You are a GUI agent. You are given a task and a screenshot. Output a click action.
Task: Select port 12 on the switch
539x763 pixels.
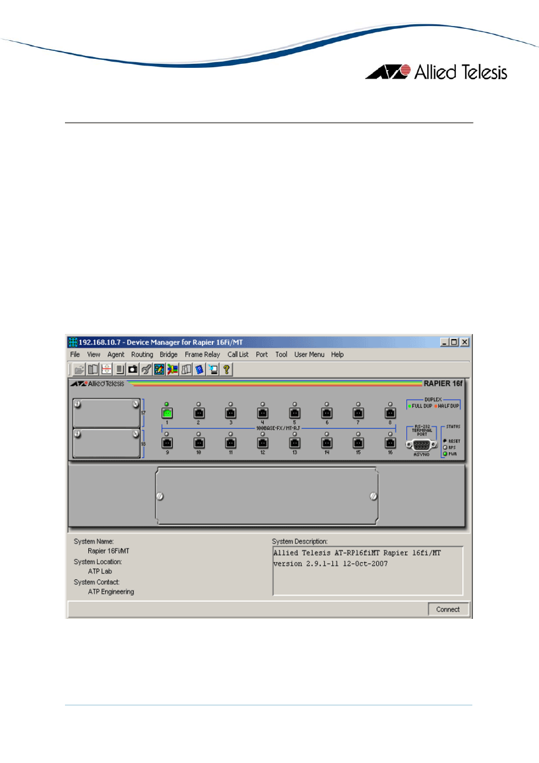263,443
